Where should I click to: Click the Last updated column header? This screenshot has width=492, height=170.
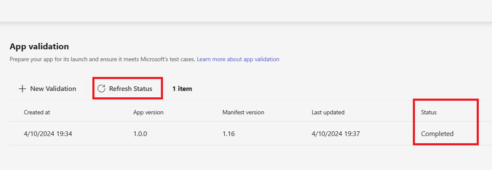click(328, 112)
